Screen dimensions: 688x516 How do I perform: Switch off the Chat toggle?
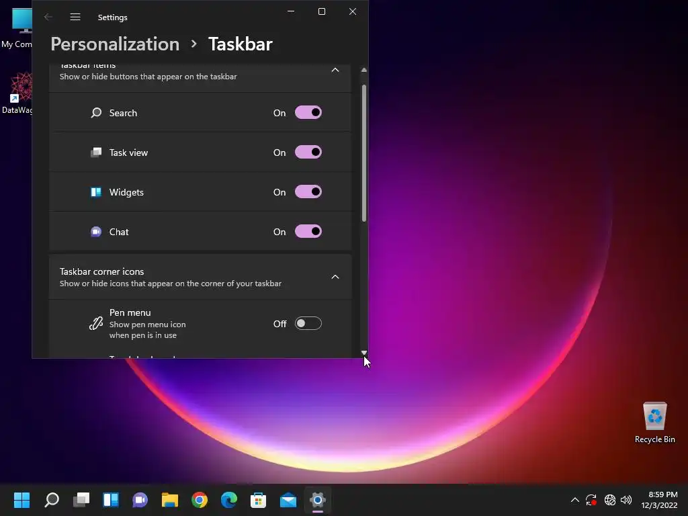coord(308,231)
